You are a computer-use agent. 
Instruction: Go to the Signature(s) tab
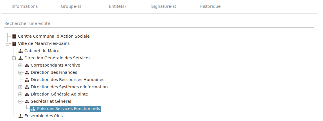[164, 6]
